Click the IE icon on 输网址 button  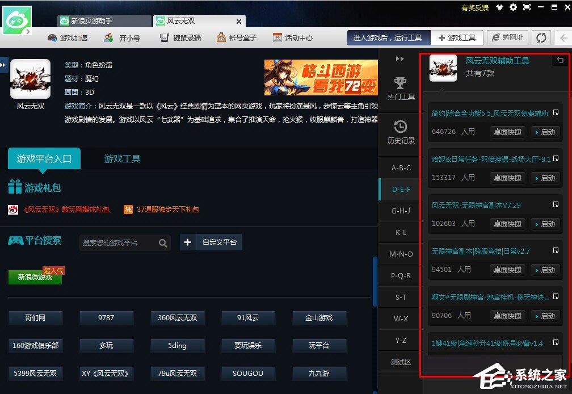tap(495, 37)
